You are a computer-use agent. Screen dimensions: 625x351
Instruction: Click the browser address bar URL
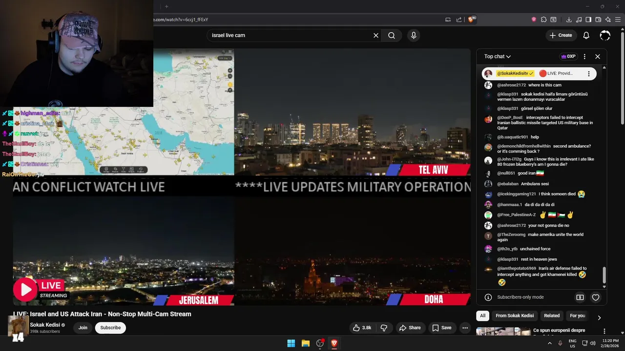(x=182, y=19)
